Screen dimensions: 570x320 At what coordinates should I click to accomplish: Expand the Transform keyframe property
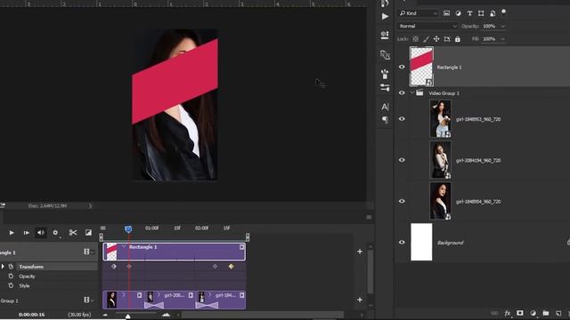[x=3, y=267]
